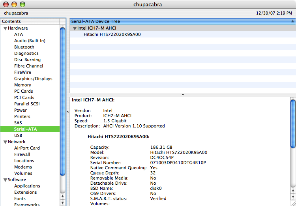Click the yellow minimize window button
Screen dimensions: 296x206
pyautogui.click(x=14, y=4)
